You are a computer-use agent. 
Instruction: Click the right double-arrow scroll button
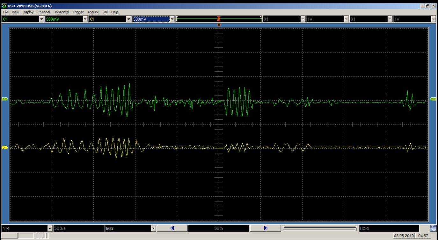(x=266, y=228)
